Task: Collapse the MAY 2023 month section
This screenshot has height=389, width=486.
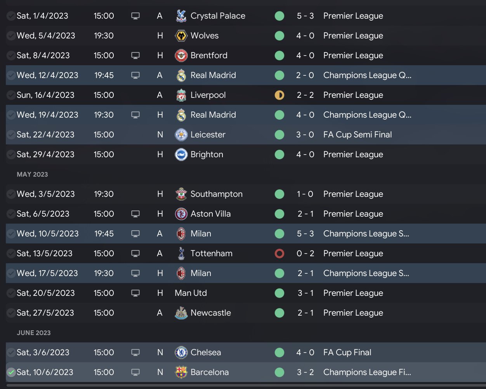Action: point(32,174)
